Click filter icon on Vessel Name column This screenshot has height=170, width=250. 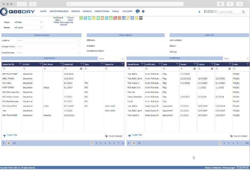(142, 64)
